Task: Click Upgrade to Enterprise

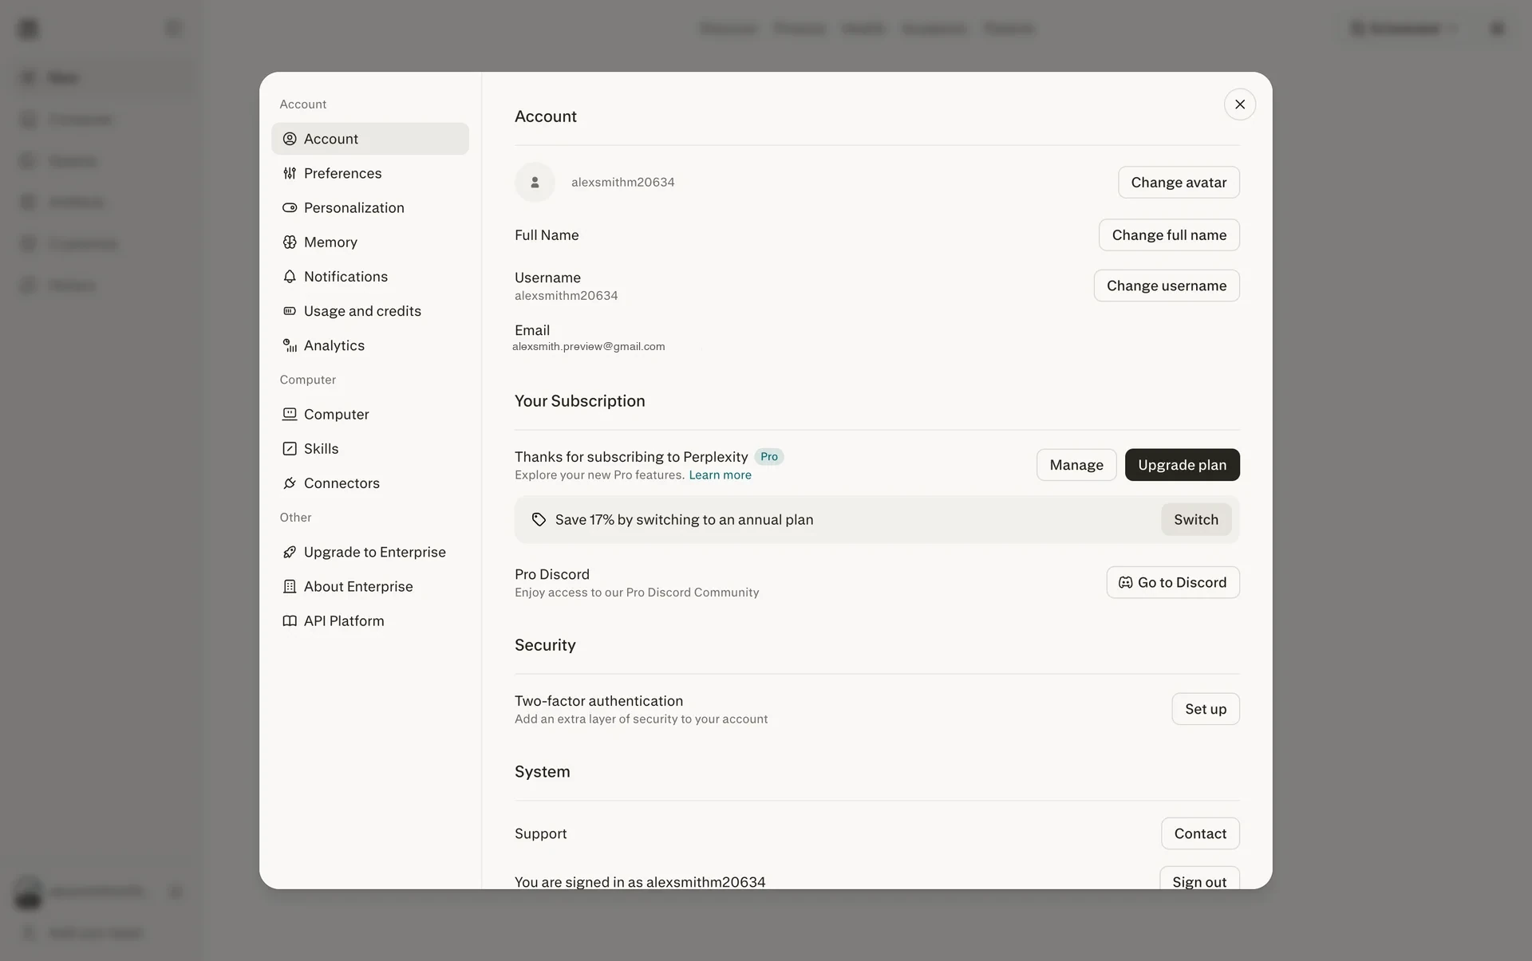Action: tap(369, 552)
